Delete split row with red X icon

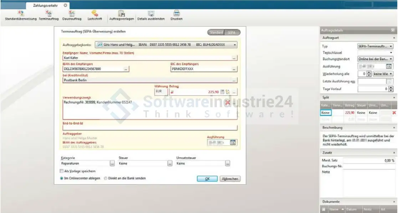[394, 112]
